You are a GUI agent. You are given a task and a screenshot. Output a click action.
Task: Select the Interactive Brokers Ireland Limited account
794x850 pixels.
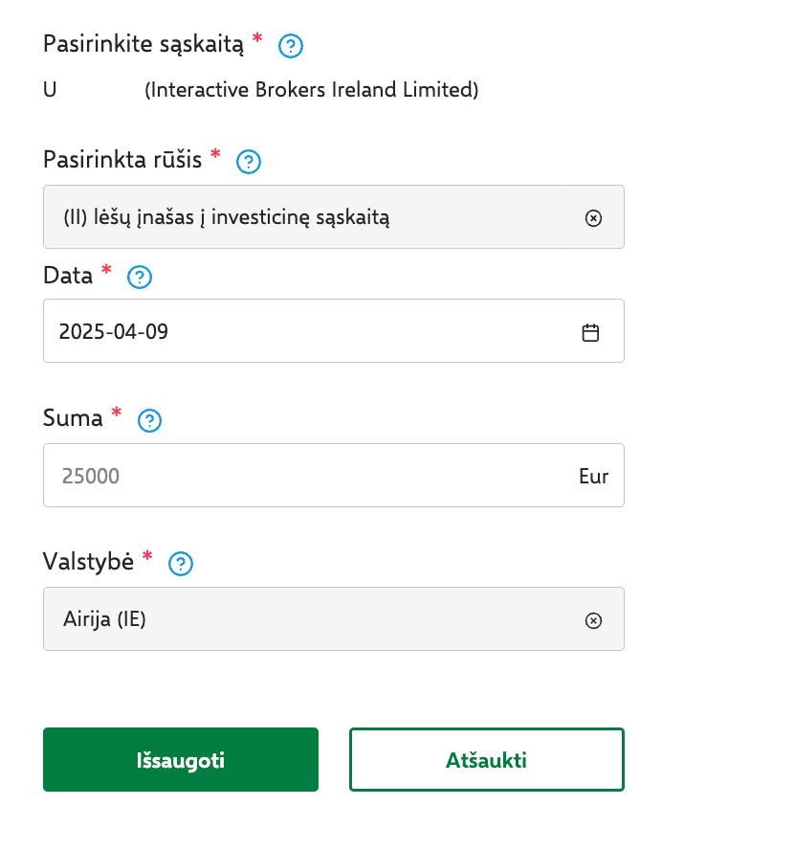(x=311, y=90)
